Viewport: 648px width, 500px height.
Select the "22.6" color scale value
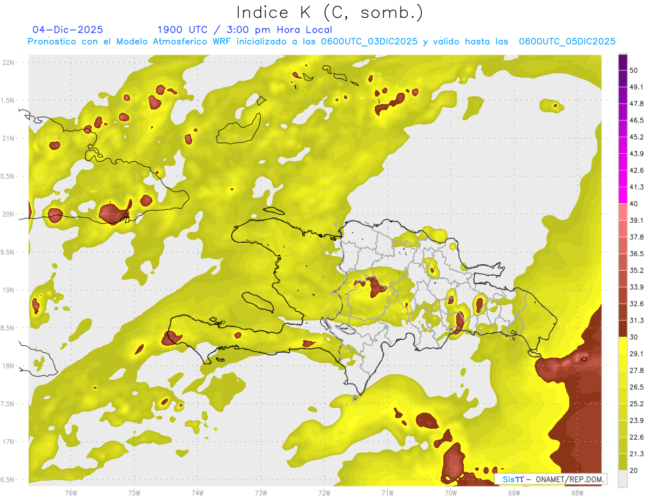[637, 437]
